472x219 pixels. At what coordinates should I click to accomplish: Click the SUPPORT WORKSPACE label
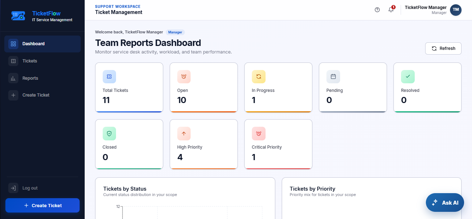coord(118,6)
